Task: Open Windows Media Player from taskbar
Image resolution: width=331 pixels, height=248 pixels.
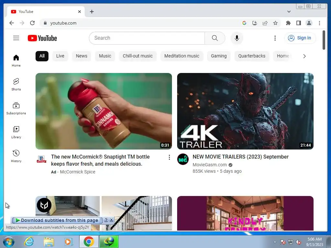Action: pyautogui.click(x=68, y=242)
